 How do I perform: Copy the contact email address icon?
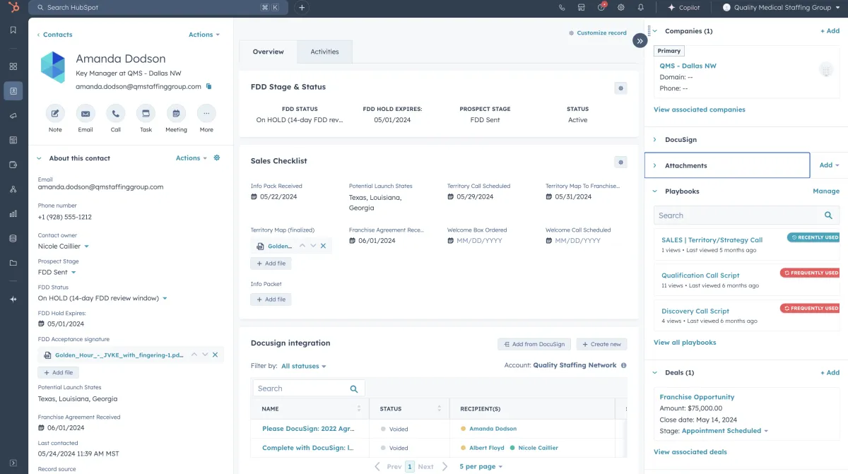click(x=208, y=86)
